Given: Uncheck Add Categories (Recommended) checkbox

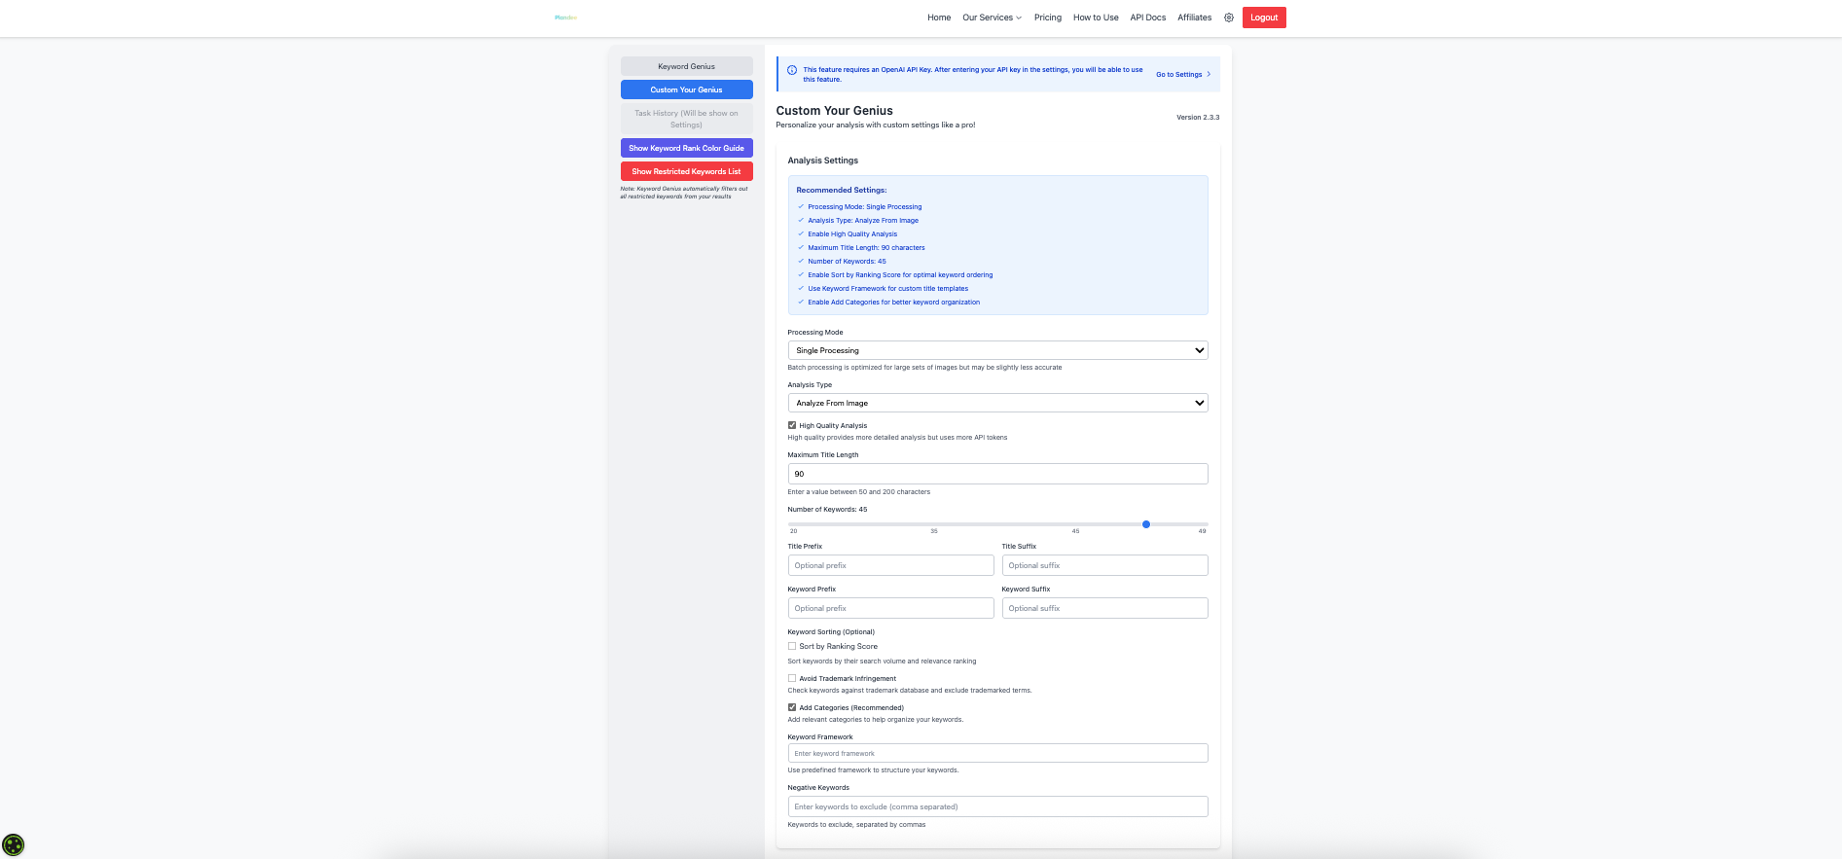Looking at the screenshot, I should click(x=792, y=707).
